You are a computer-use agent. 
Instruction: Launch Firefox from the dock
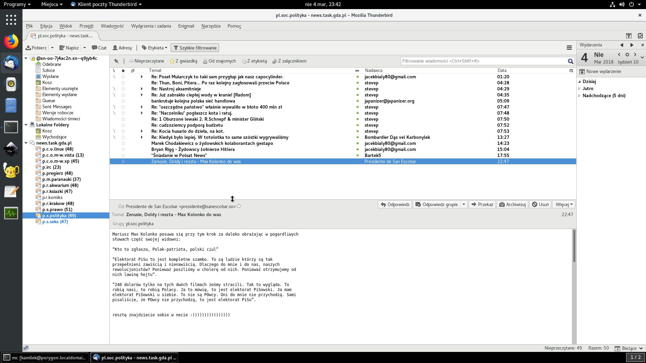point(11,42)
